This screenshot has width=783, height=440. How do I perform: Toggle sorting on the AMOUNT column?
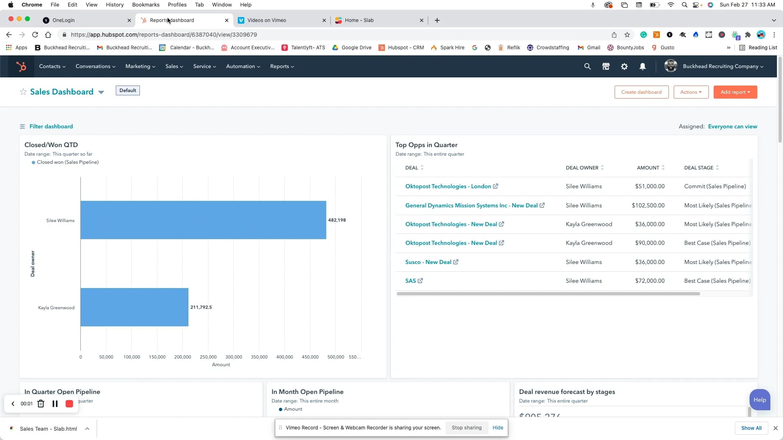click(x=663, y=167)
